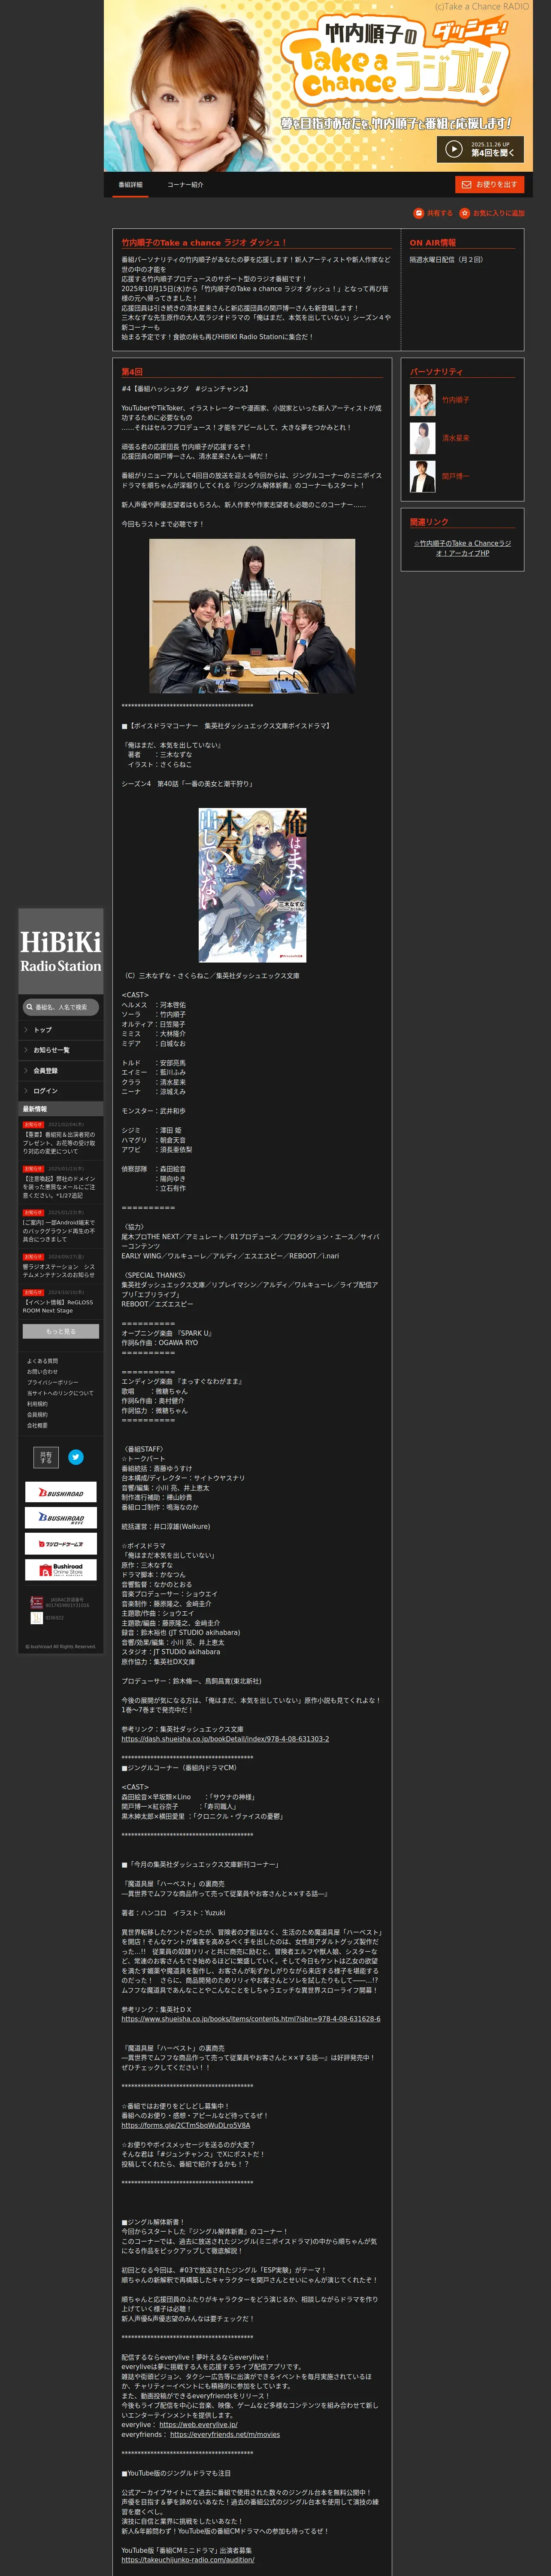
Task: Open the 番組詳細 tab
Action: [x=130, y=185]
